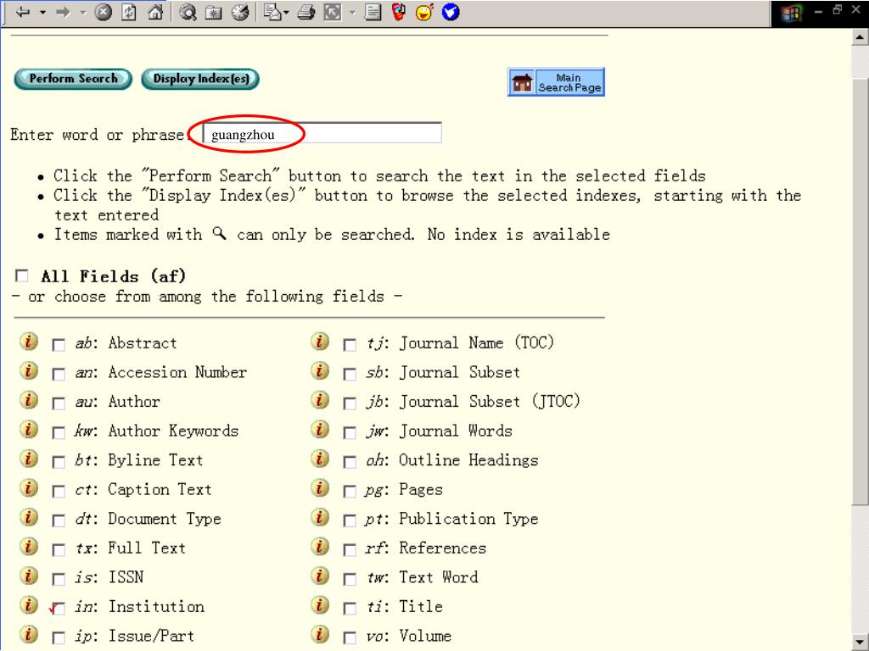Open the History icon in toolbar
The width and height of the screenshot is (869, 651).
pyautogui.click(x=240, y=12)
